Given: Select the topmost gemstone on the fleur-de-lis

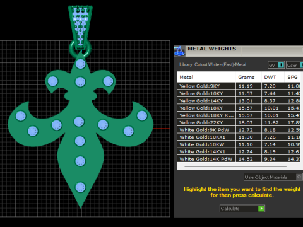Looking at the screenshot, I should click(80, 64).
